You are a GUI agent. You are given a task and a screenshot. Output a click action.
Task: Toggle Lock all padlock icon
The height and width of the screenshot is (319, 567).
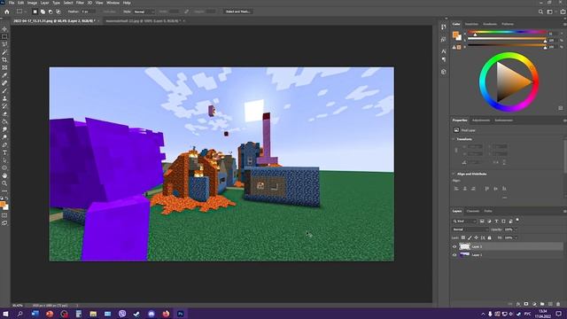click(x=490, y=237)
